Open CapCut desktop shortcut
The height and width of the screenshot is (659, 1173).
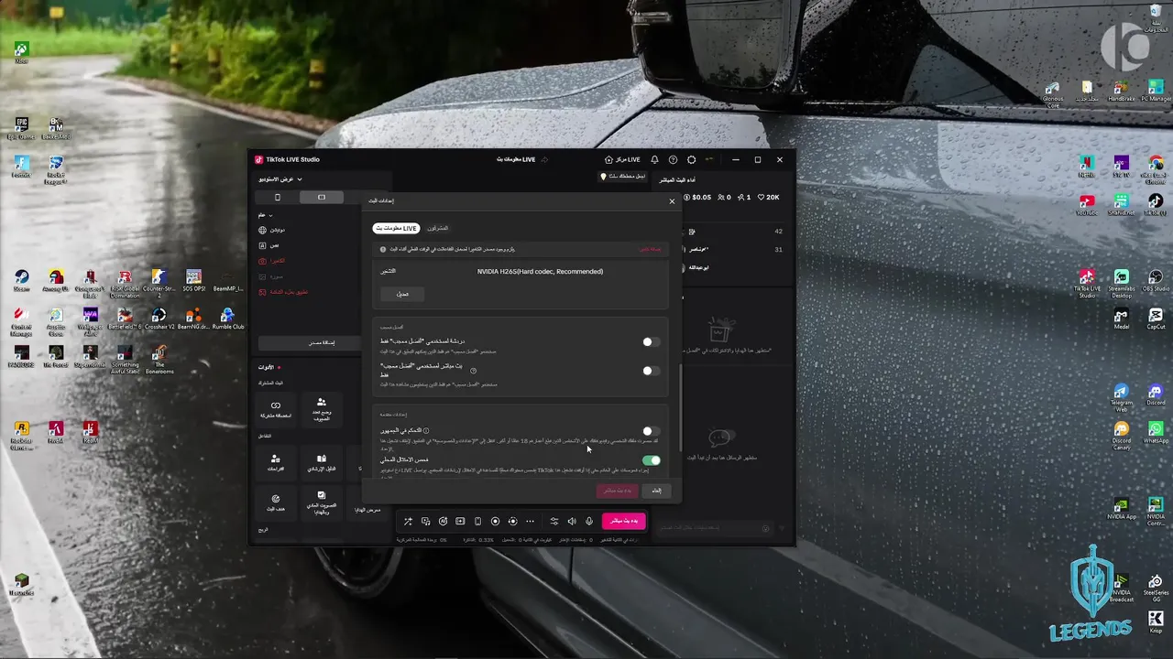coord(1156,319)
